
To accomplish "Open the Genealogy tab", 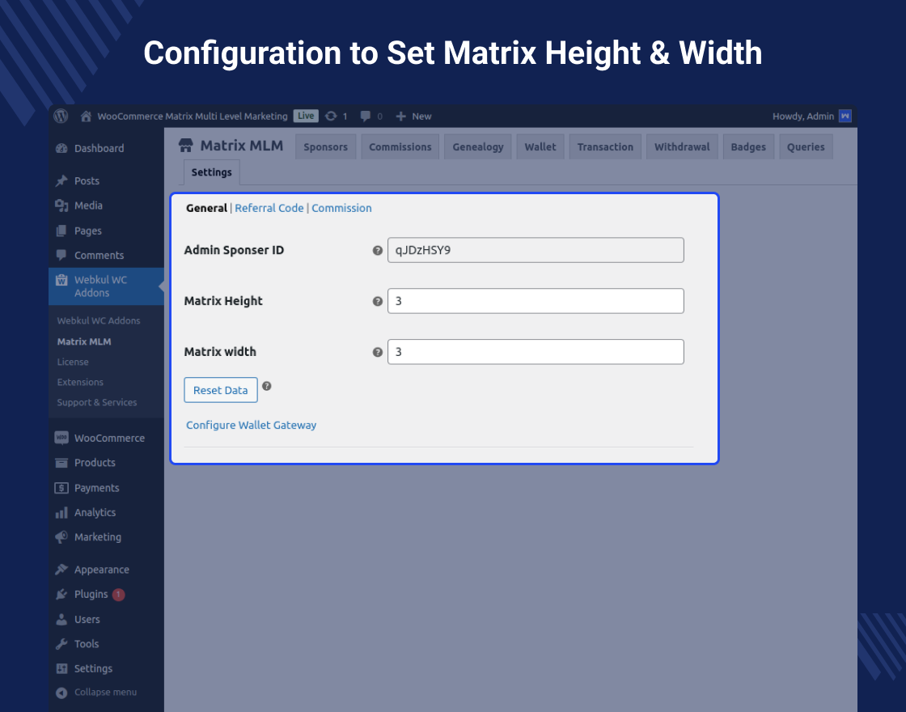I will click(477, 146).
